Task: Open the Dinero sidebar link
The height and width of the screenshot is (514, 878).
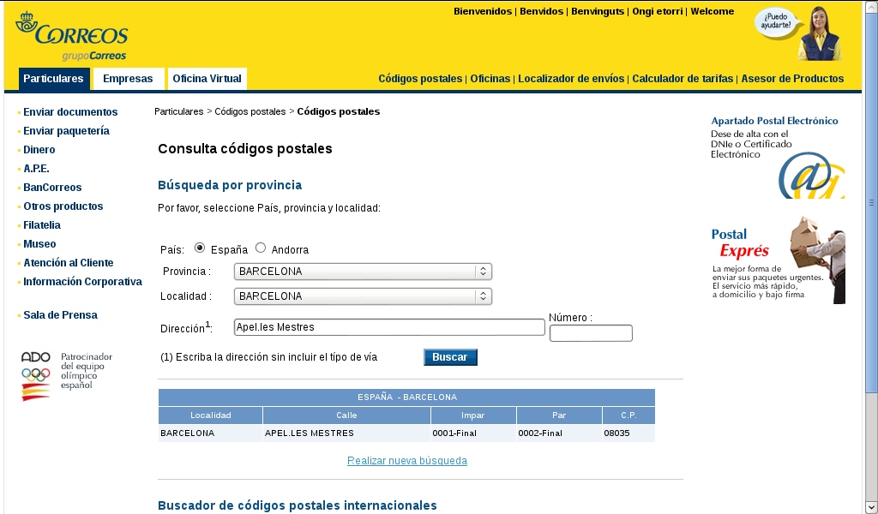Action: pyautogui.click(x=39, y=150)
